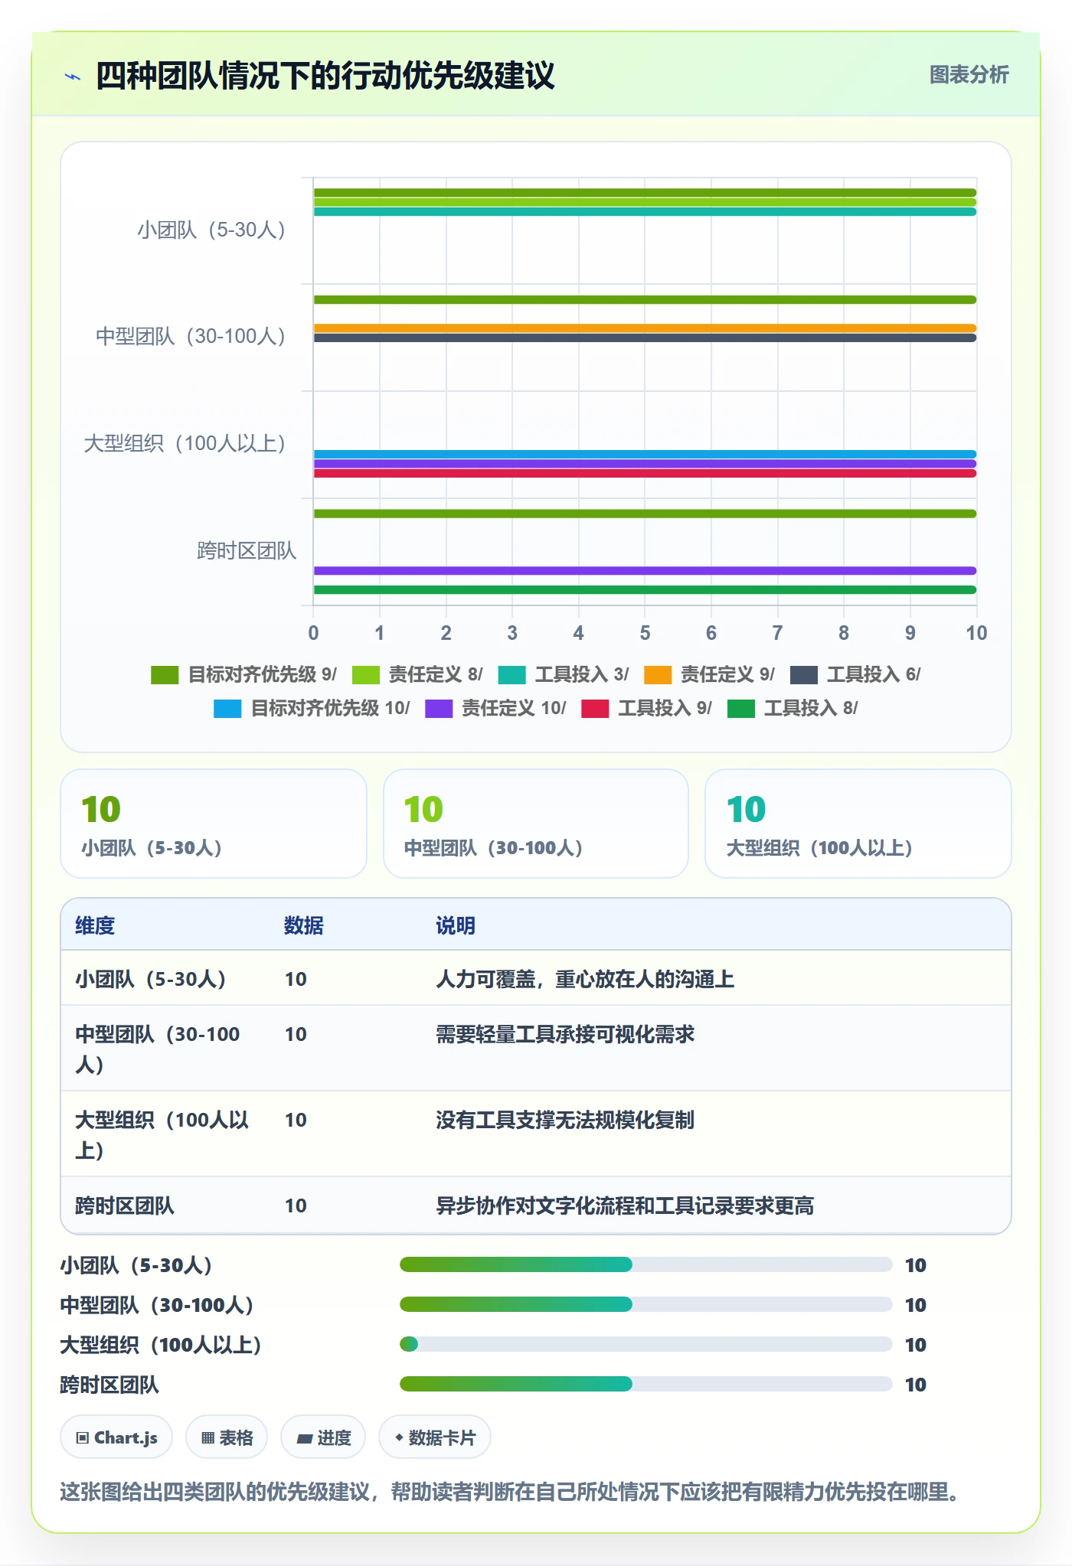Click the purple 责任定义 10/ legend swatch

[x=439, y=709]
